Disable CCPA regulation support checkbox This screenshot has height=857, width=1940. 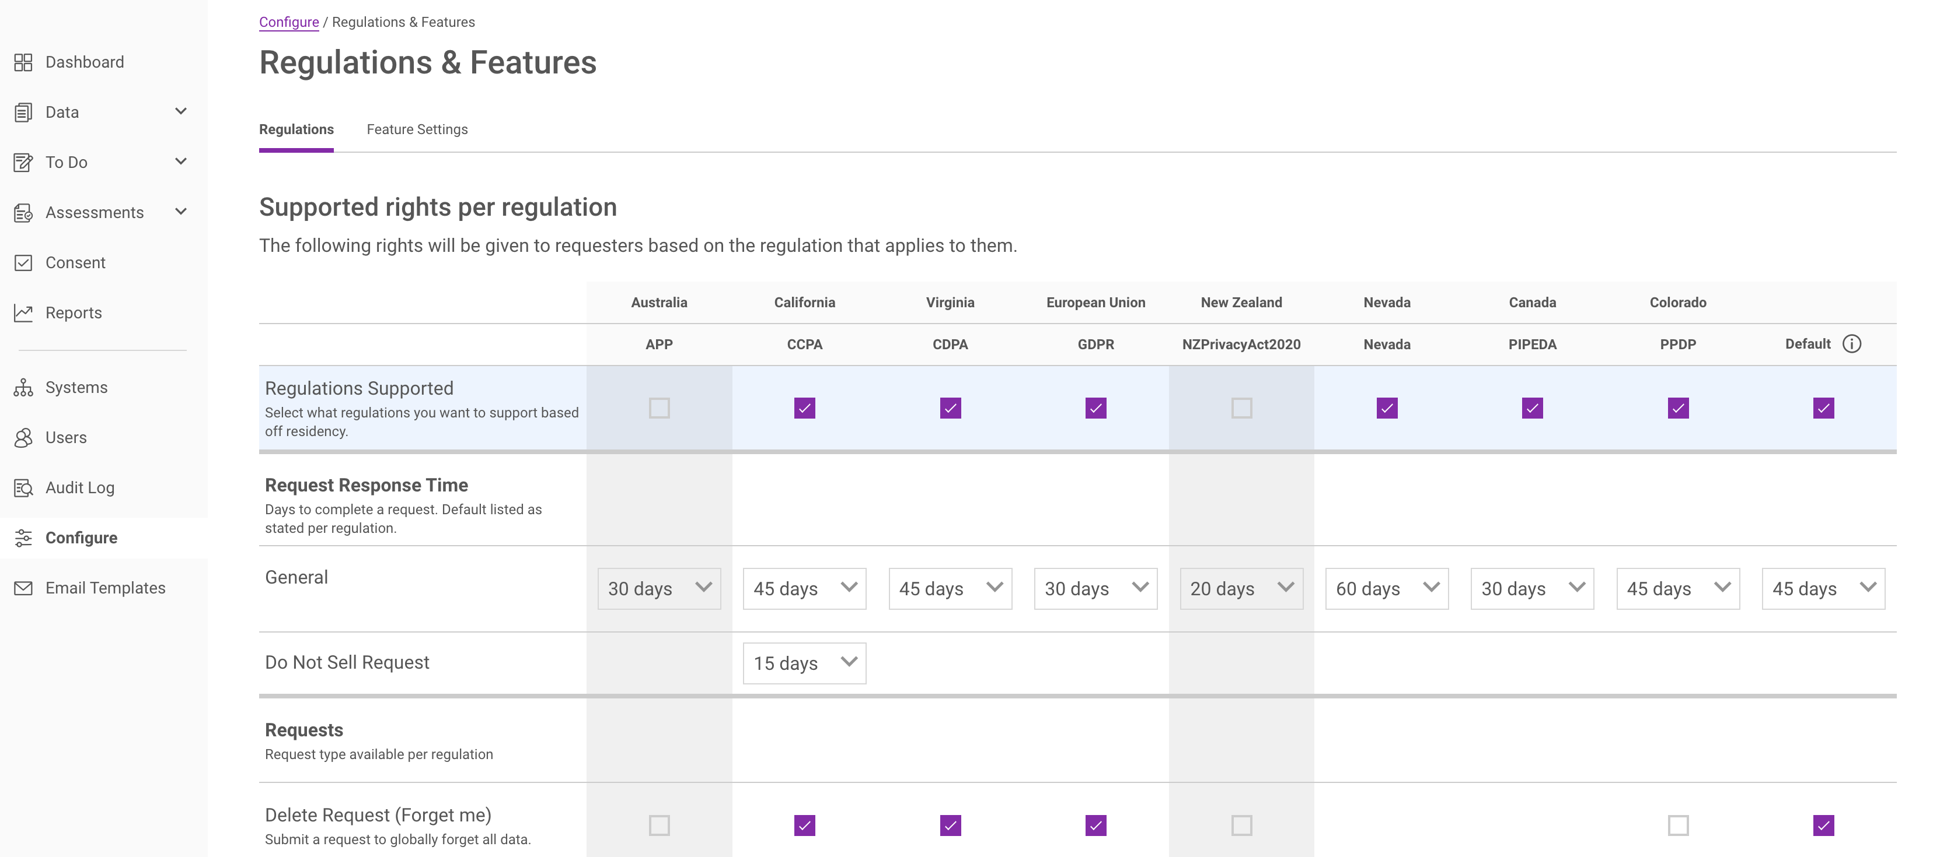(x=804, y=408)
